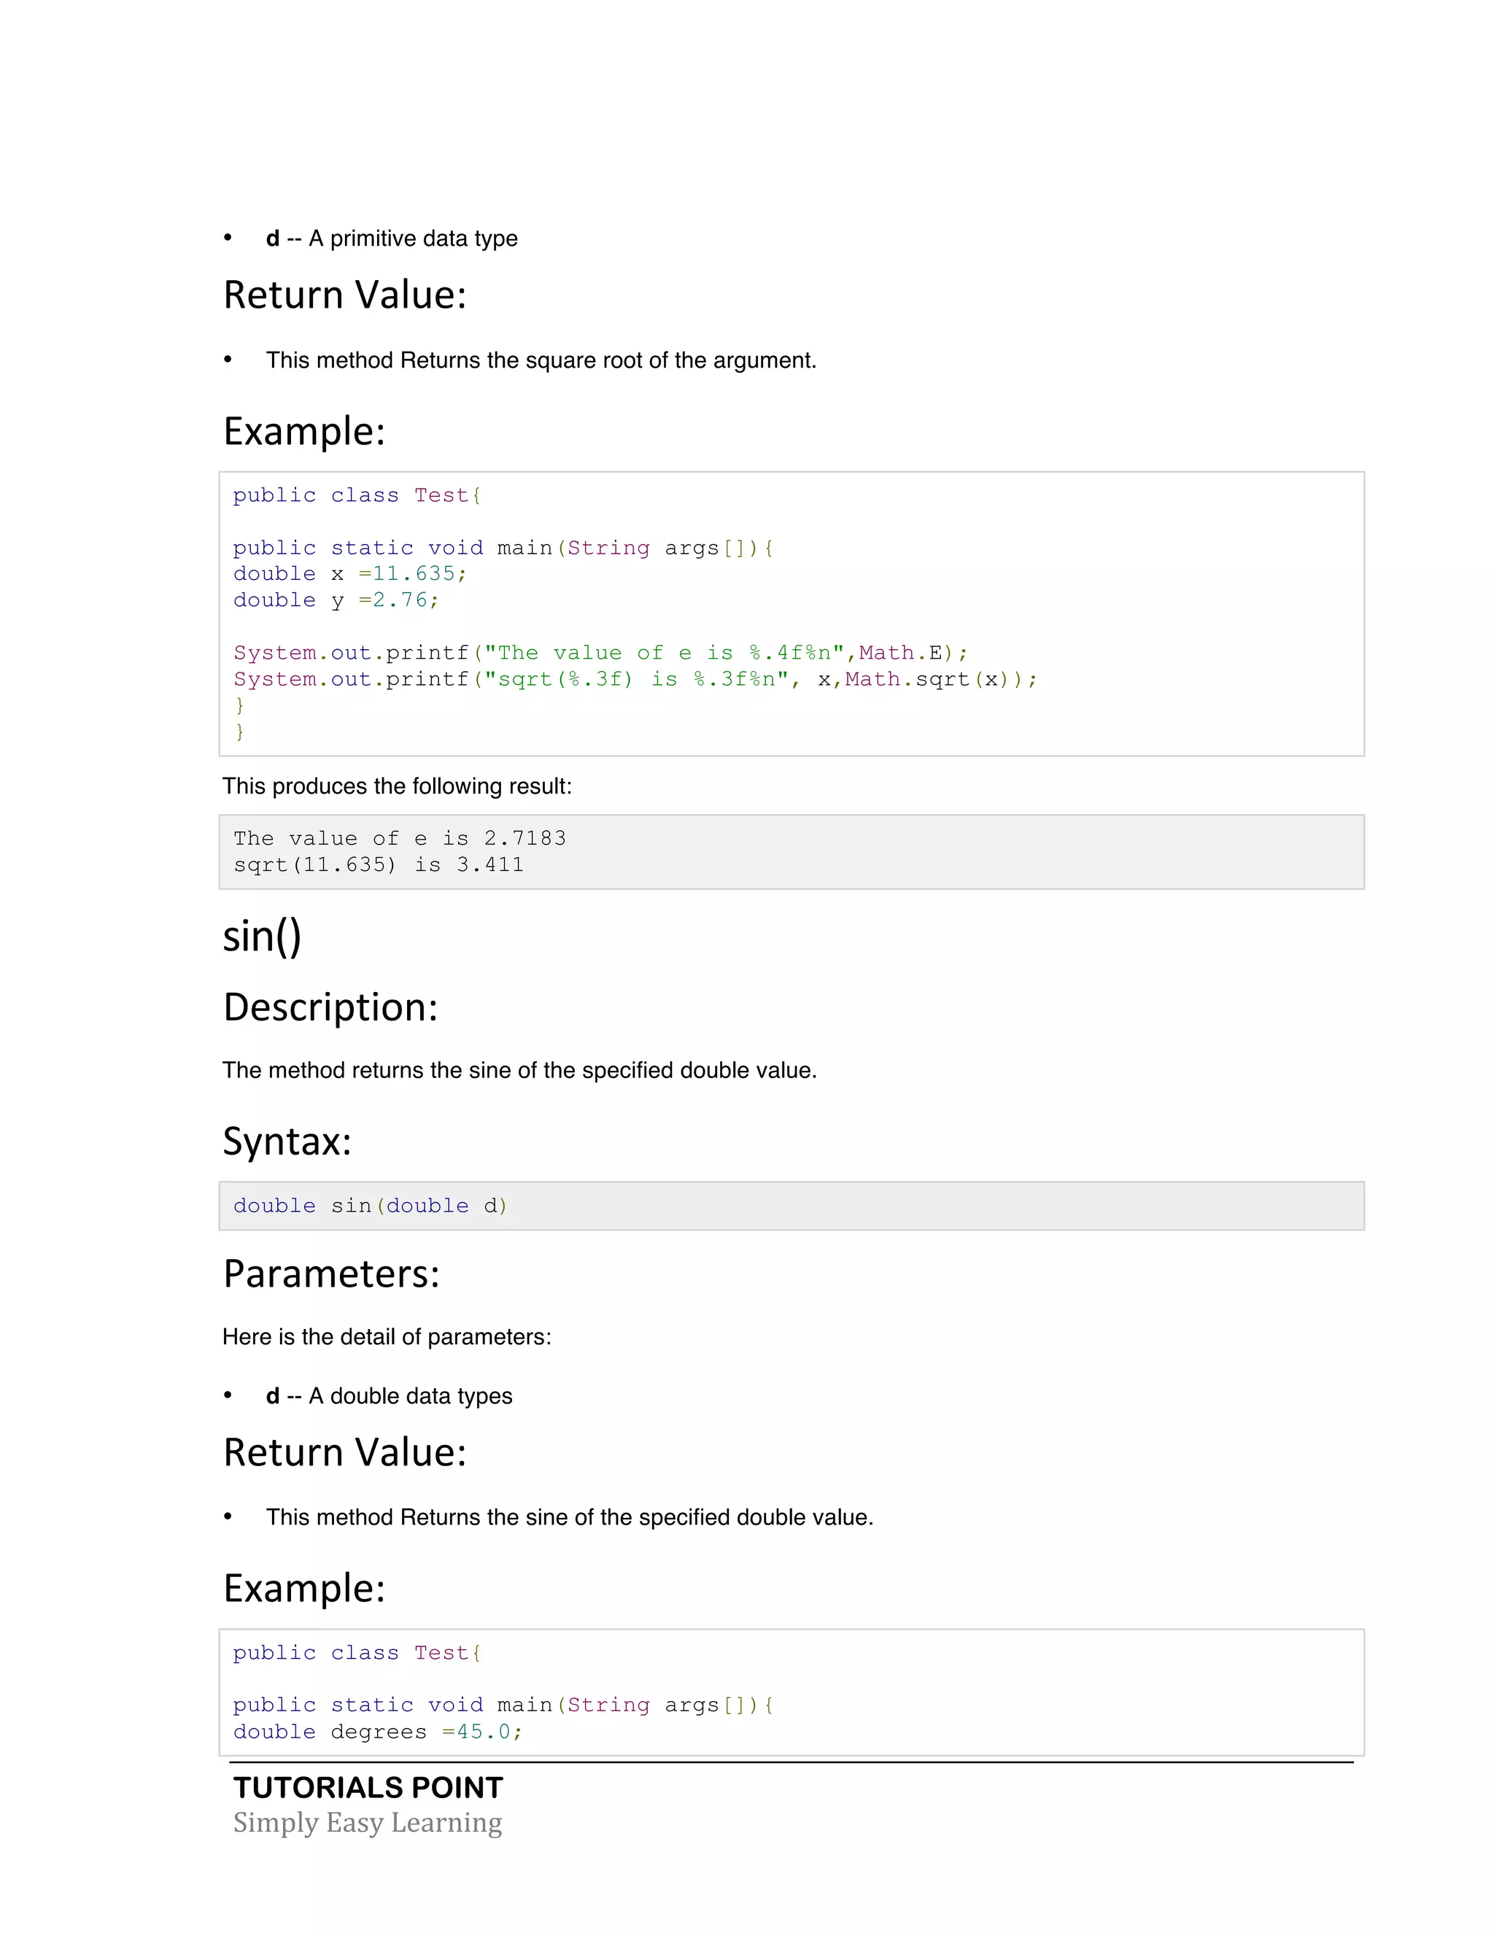Viewport: 1494px width, 1933px height.
Task: Click 'This produces the following result:' text
Action: pos(398,786)
